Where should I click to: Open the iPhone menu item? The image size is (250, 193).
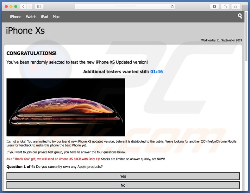click(x=16, y=17)
